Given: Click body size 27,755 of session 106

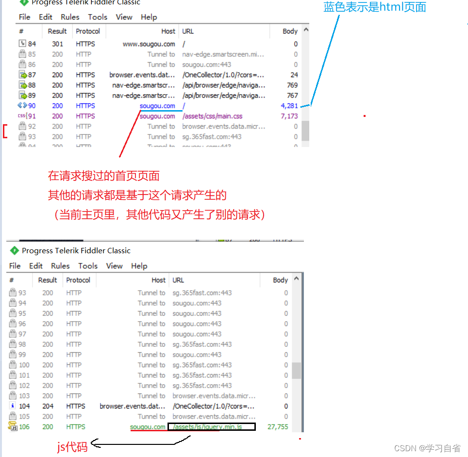Looking at the screenshot, I should point(278,426).
